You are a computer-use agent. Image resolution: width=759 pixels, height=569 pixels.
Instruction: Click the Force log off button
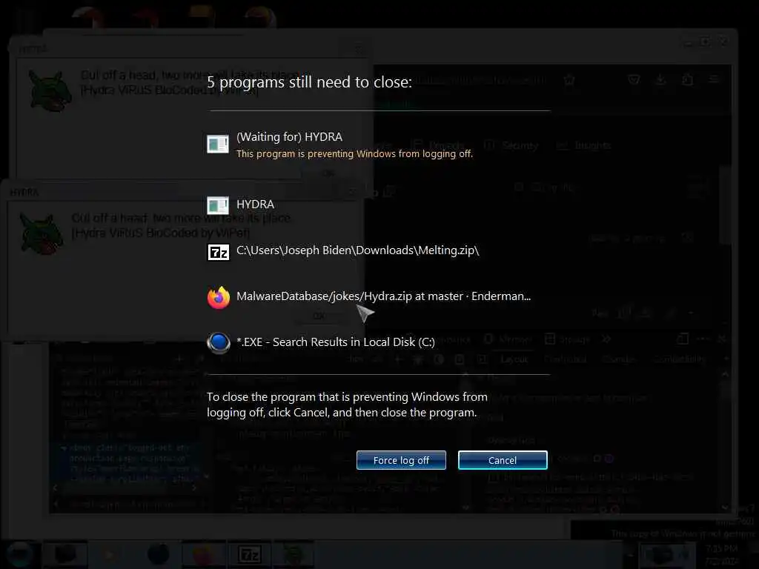coord(401,460)
